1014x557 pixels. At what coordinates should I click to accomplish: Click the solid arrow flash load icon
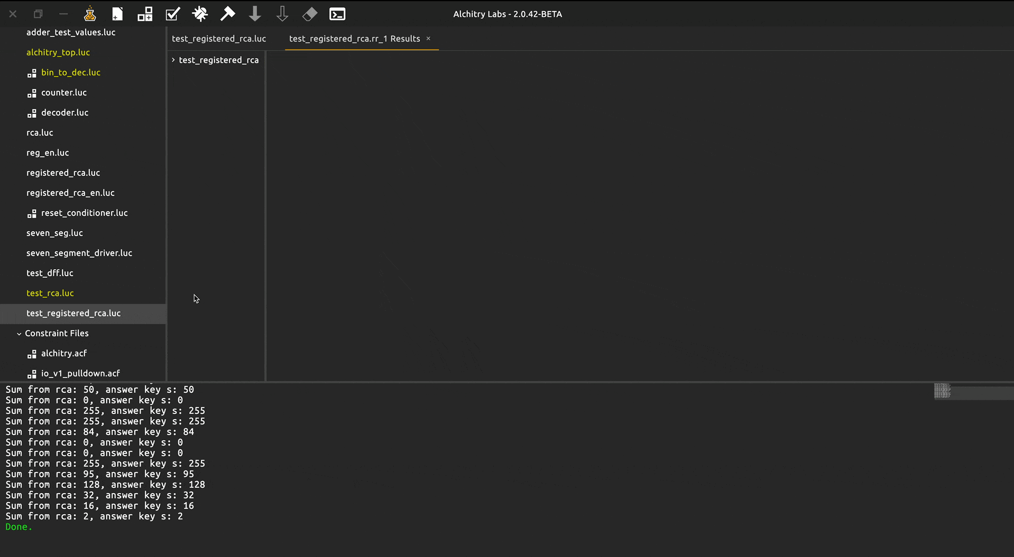coord(255,14)
